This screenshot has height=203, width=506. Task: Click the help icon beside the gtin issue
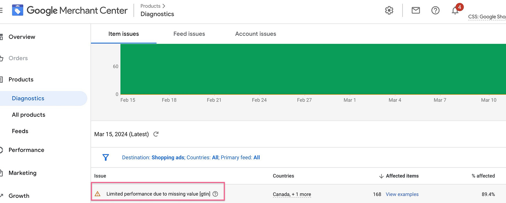click(215, 194)
